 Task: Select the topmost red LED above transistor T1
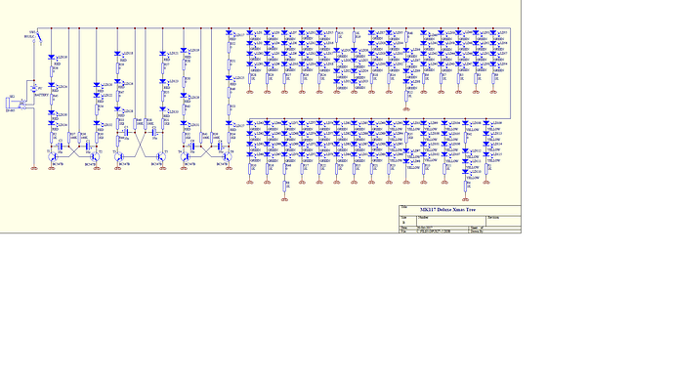tap(52, 58)
